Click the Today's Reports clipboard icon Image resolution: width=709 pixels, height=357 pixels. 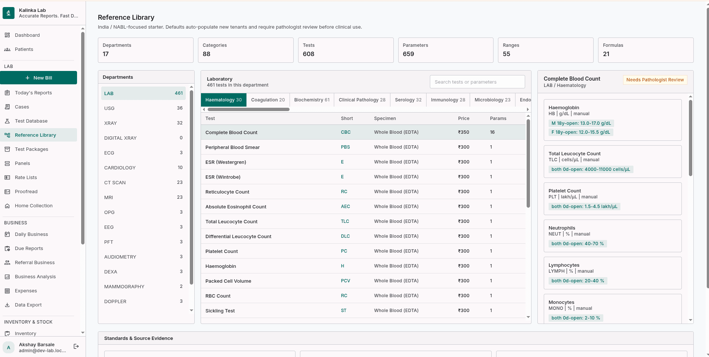pos(7,93)
